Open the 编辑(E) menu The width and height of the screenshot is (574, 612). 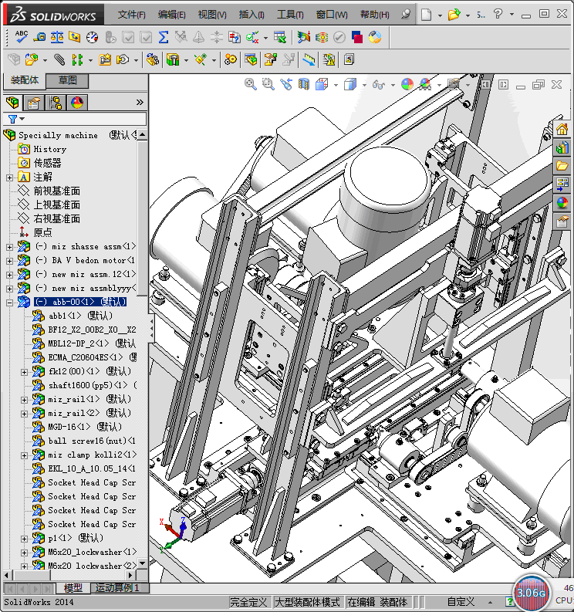pos(172,15)
